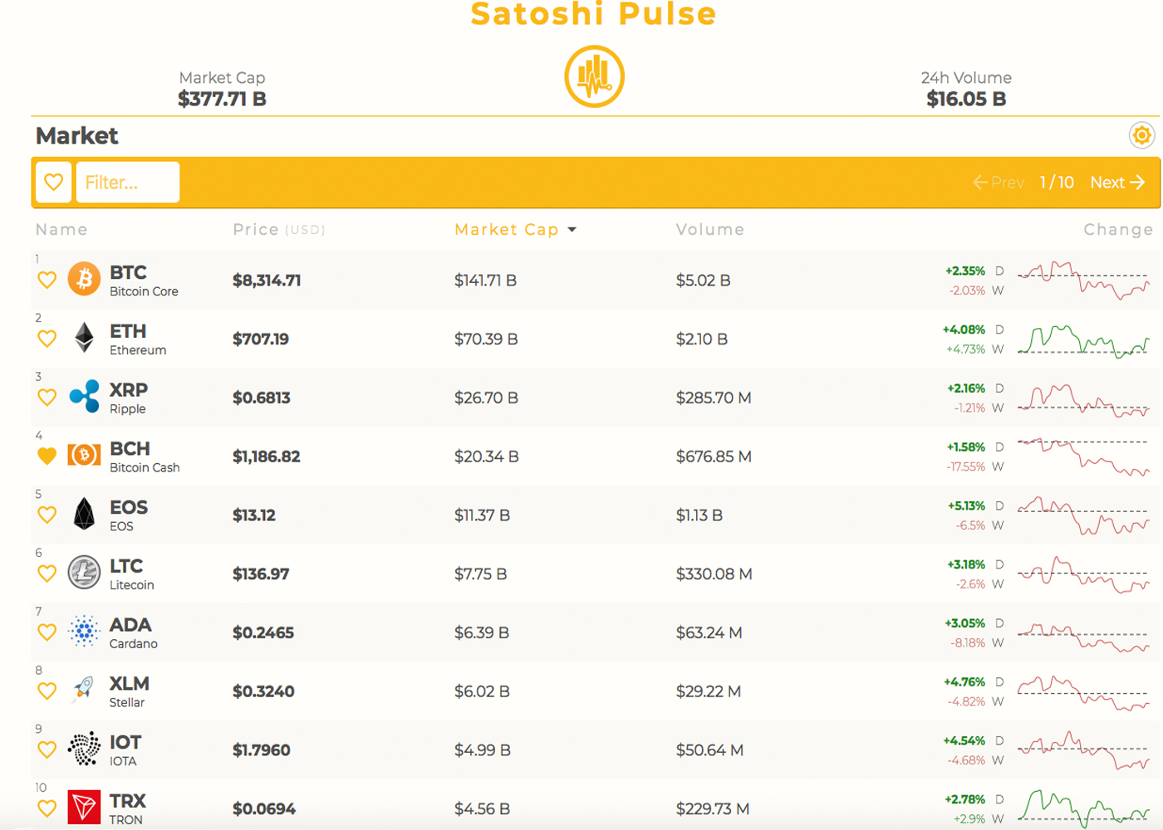Click the Ethereum diamond logo
Screen dimensions: 1163x830
tap(84, 338)
